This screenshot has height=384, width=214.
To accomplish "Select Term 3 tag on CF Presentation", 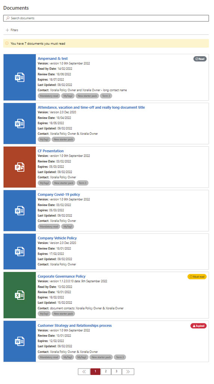I will click(83, 183).
